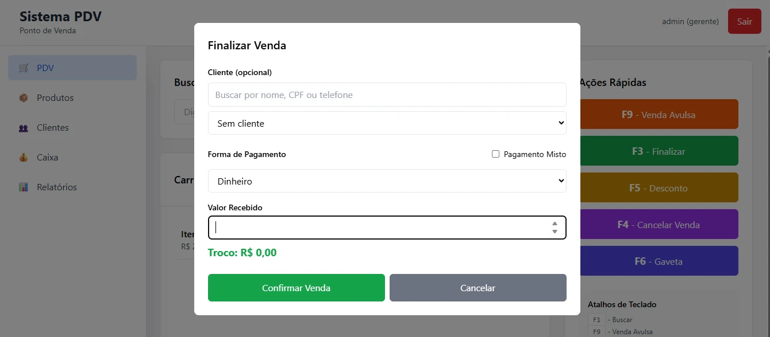The height and width of the screenshot is (337, 770).
Task: Click the Relatórios chart icon
Action: (24, 187)
